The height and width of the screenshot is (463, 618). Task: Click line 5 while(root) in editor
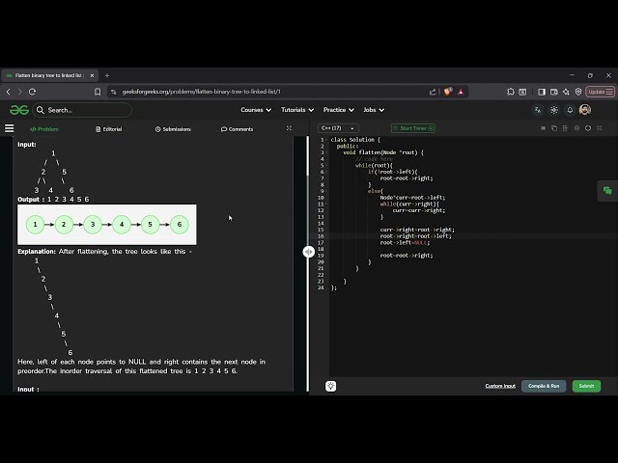click(374, 165)
